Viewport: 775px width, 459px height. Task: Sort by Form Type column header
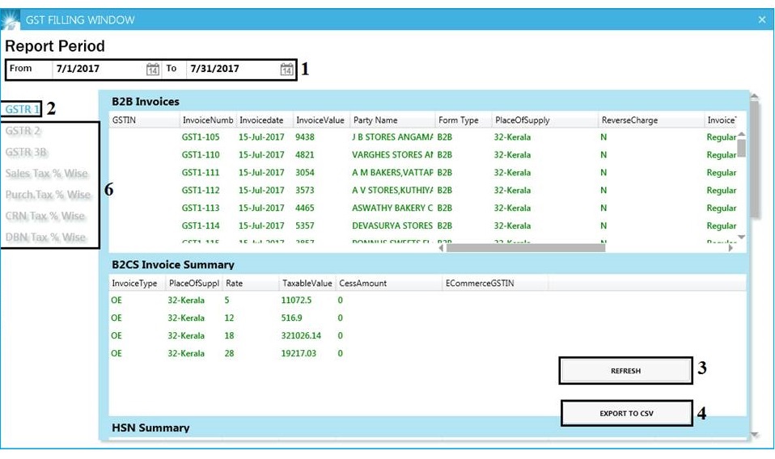click(464, 120)
